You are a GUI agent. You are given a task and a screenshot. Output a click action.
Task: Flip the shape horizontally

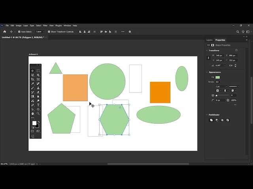click(231, 65)
